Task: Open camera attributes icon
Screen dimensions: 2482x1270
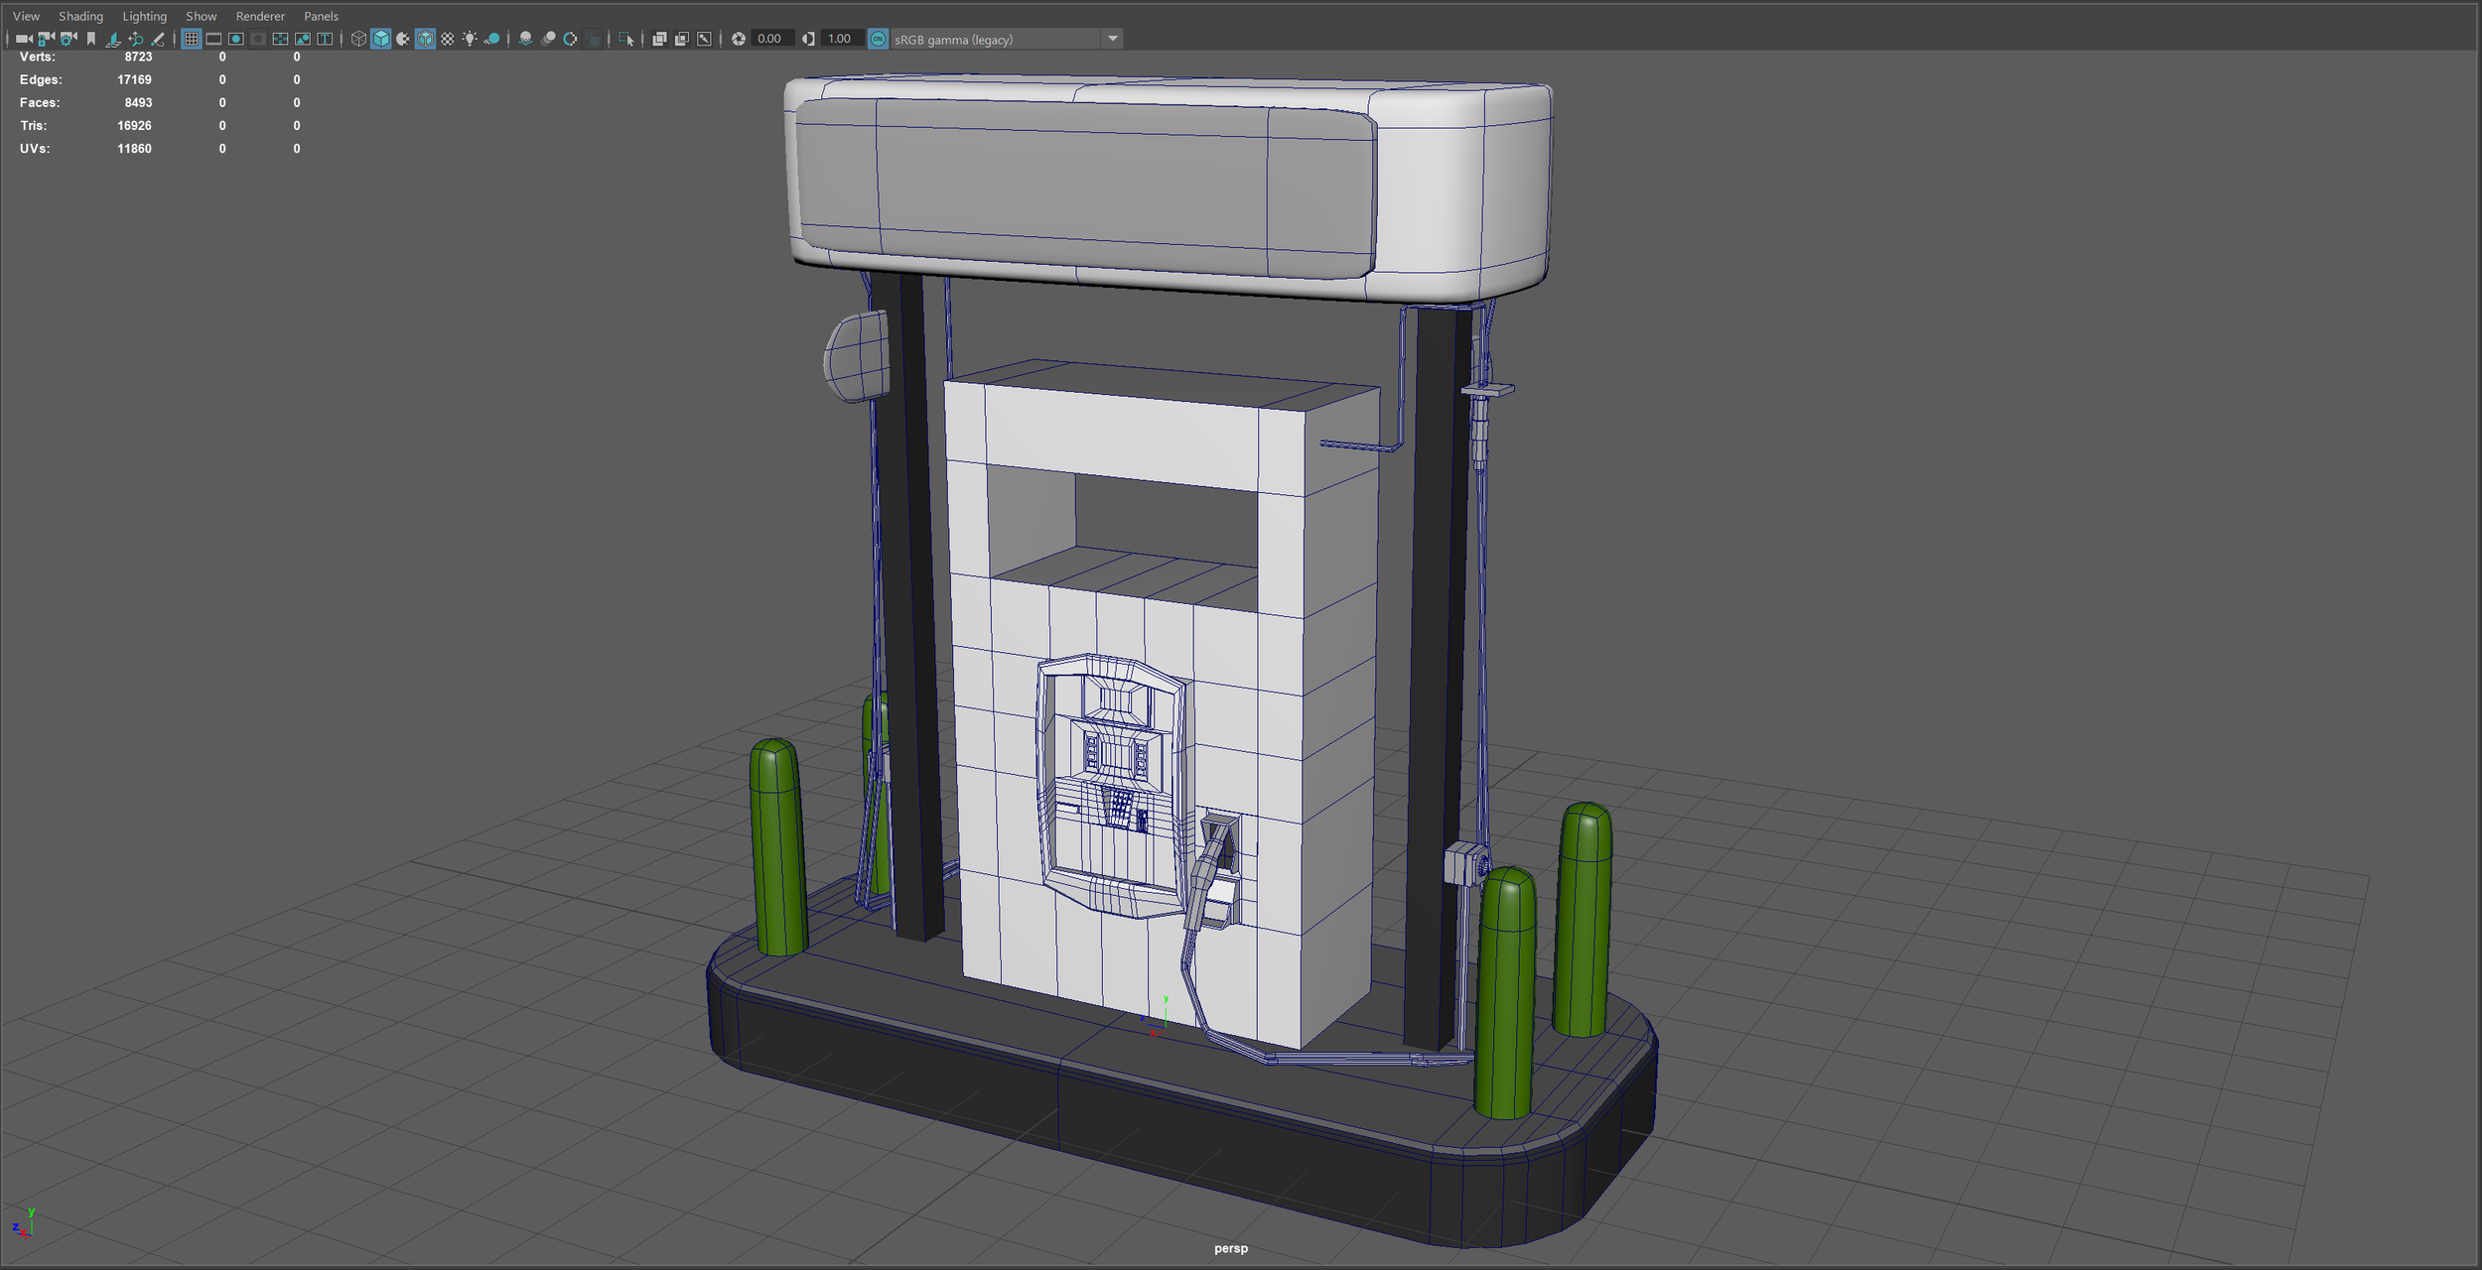Action: [69, 39]
